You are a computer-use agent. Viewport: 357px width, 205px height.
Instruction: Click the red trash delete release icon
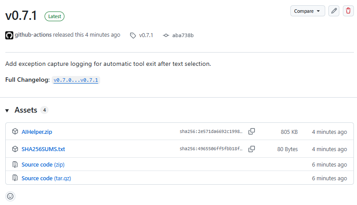(348, 11)
